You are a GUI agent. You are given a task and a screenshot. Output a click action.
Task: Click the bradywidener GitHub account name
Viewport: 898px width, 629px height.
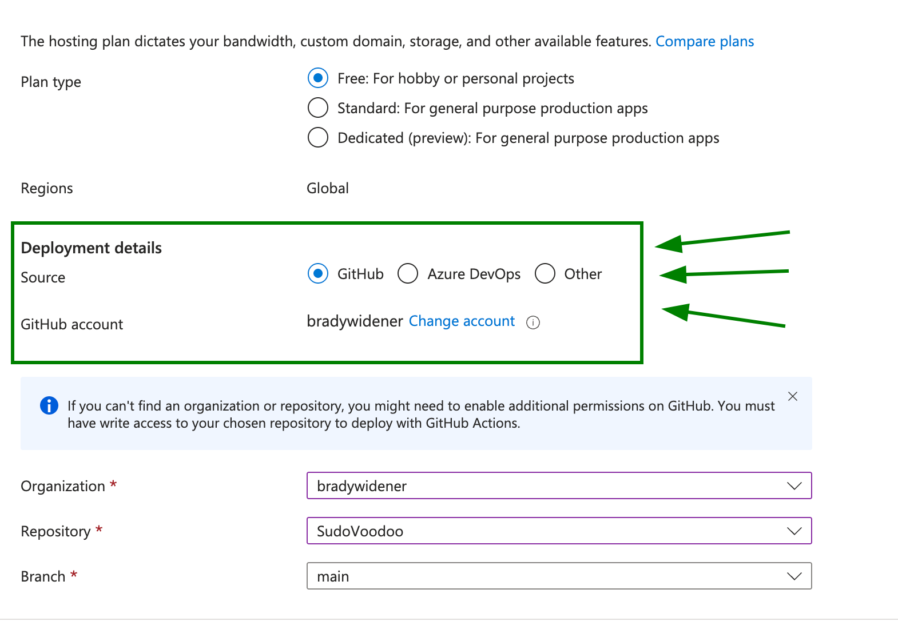coord(355,321)
